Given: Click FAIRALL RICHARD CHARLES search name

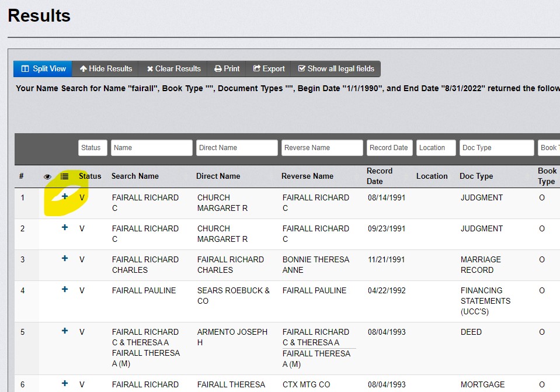Looking at the screenshot, I should [x=145, y=265].
